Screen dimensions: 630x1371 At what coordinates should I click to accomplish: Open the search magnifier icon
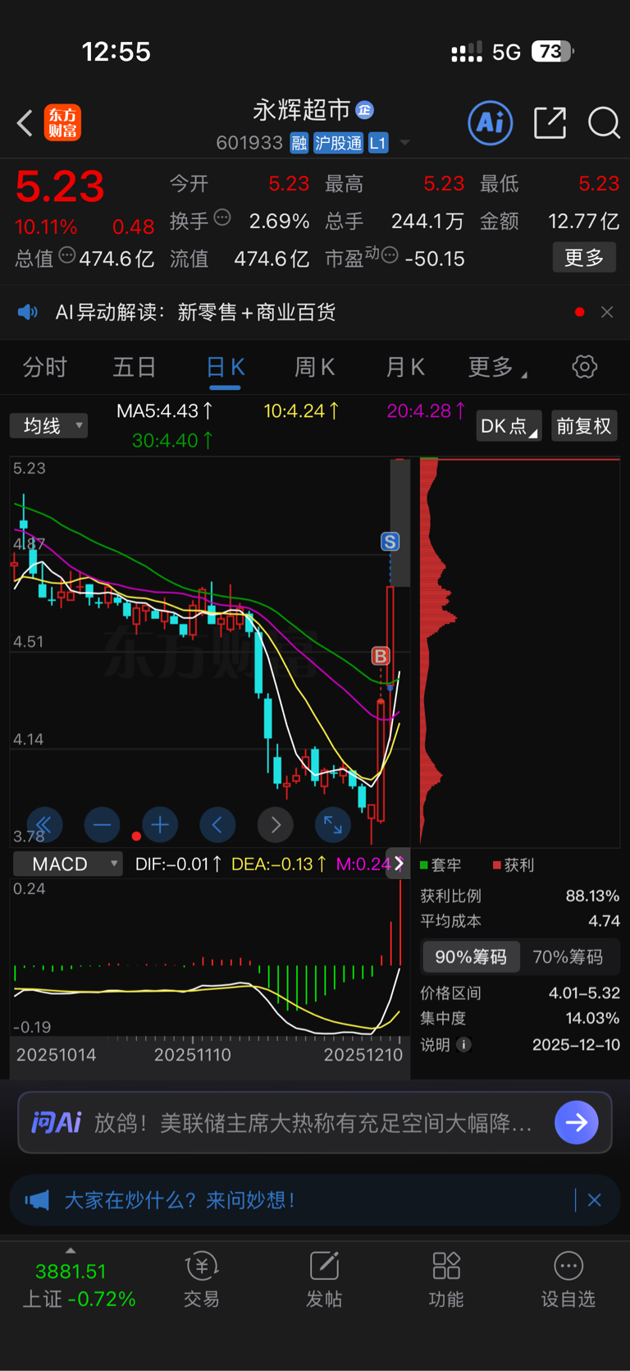pos(604,123)
